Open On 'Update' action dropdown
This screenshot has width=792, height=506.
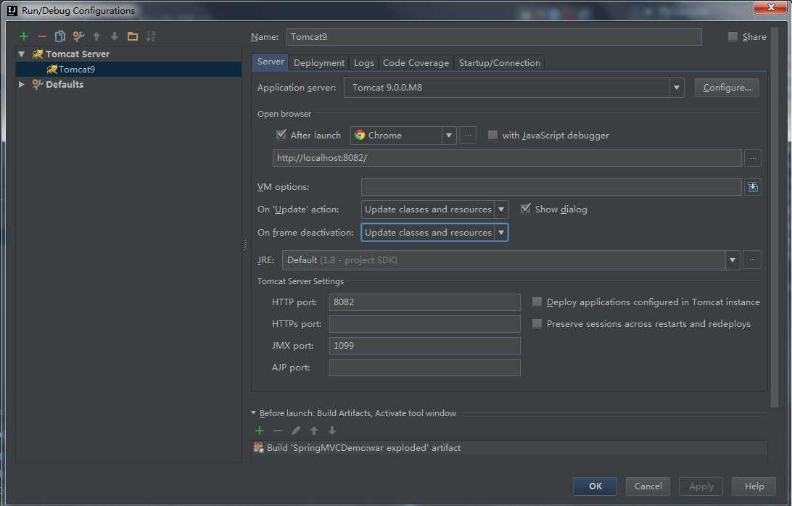(501, 209)
